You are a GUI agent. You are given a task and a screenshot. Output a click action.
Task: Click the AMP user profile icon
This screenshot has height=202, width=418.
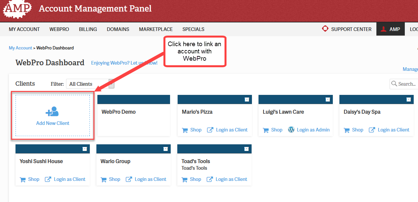click(x=383, y=29)
